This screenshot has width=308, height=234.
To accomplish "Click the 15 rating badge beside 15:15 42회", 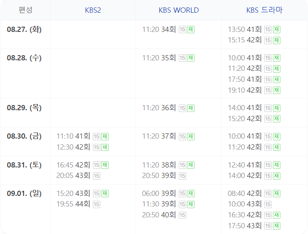I will click(x=268, y=40).
